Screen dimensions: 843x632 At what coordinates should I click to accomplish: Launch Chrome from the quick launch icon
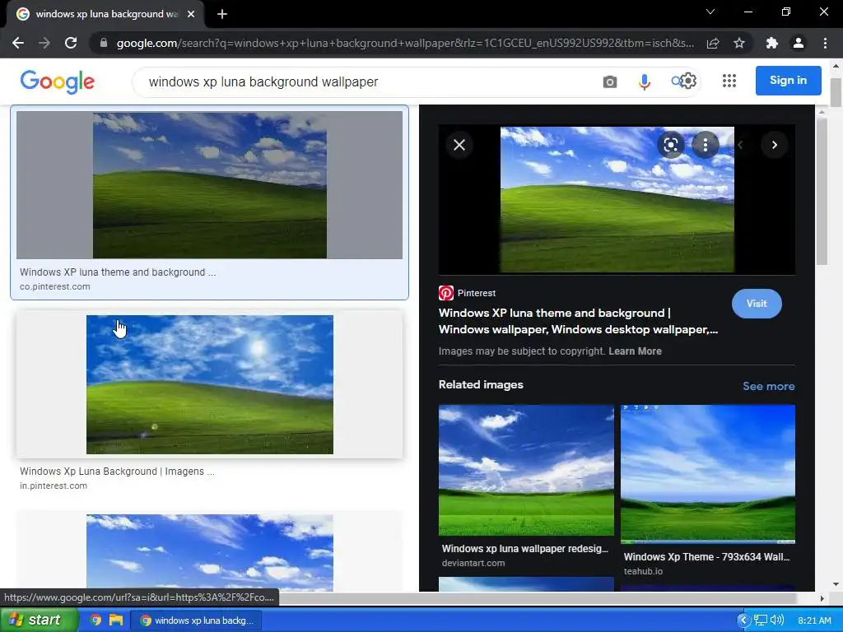[x=95, y=620]
